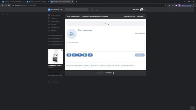This screenshot has width=196, height=110.
Task: Click the info icon next to ВПОСТЕР
Action: click(x=114, y=73)
